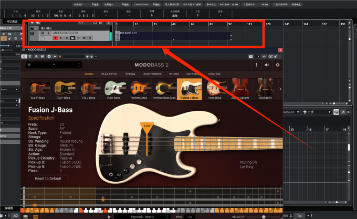This screenshot has width=357, height=219.
Task: Open the 力度 controller lane dropdown
Action: (x=317, y=112)
